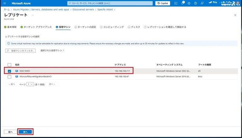Image resolution: width=242 pixels, height=138 pixels.
Task: Click the 次へ button at the bottom
Action: click(25, 132)
